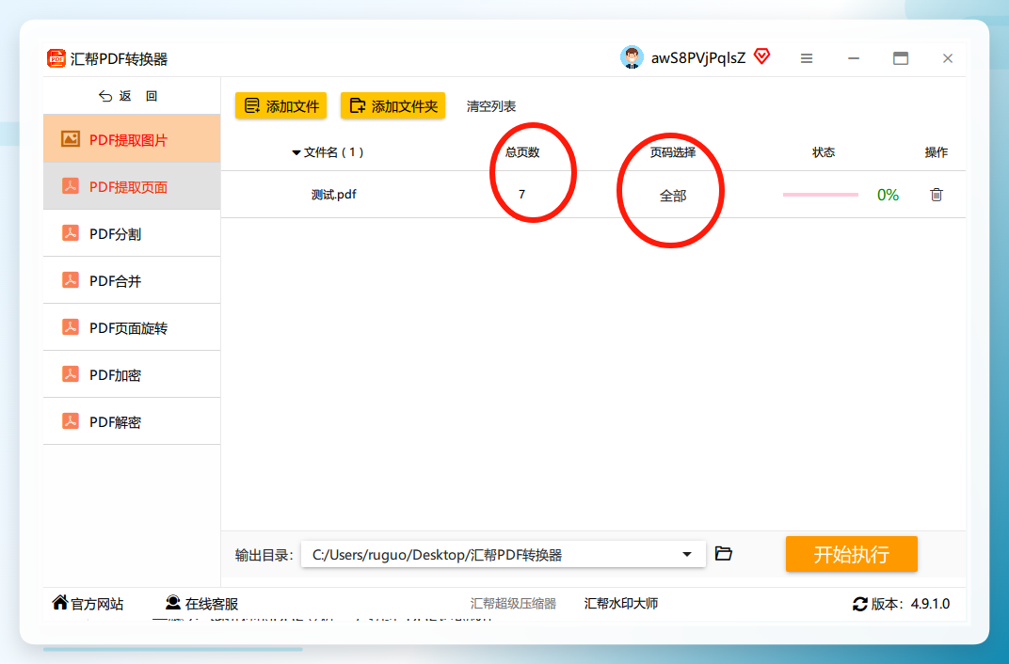Click the username awS8PVjPqlsZ
This screenshot has width=1009, height=664.
coord(698,58)
